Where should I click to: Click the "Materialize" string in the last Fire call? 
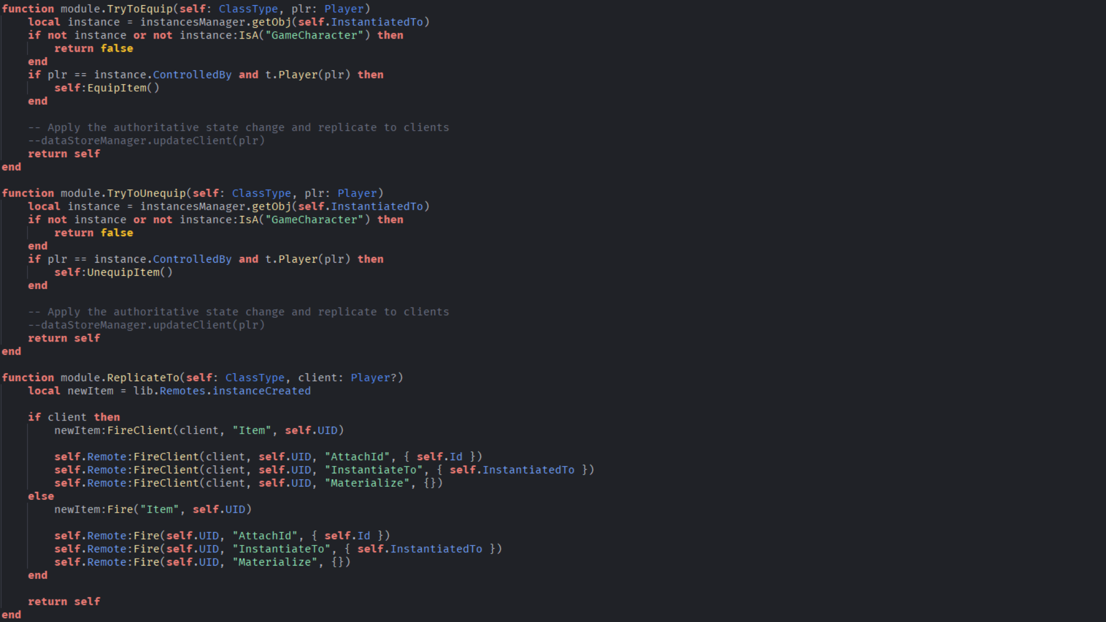275,562
